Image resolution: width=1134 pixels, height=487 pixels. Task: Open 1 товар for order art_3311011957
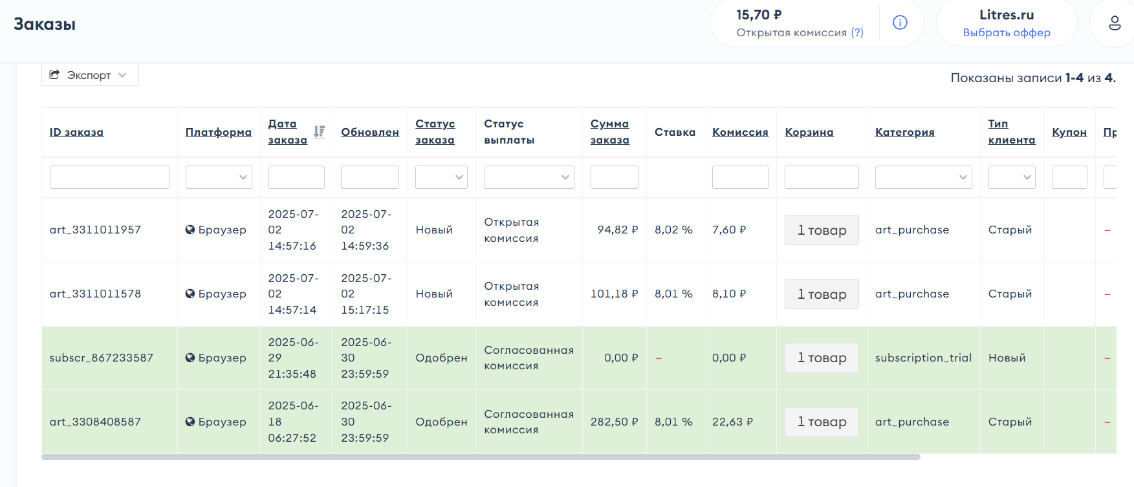[x=822, y=230]
